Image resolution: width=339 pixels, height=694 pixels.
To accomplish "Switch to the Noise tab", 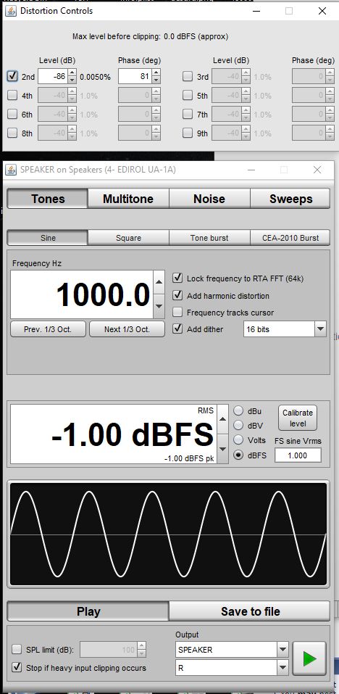I will coord(209,199).
